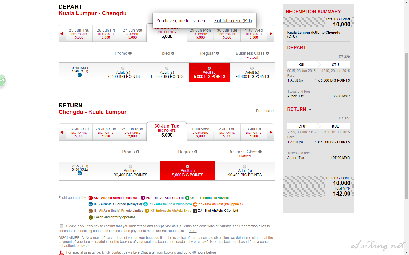Click the scrollbar down arrow
409x255 pixels.
pyautogui.click(x=406, y=252)
